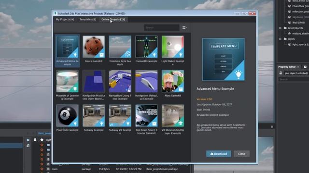Open the grid view options dropdown
The image size is (309, 173).
coord(184,28)
